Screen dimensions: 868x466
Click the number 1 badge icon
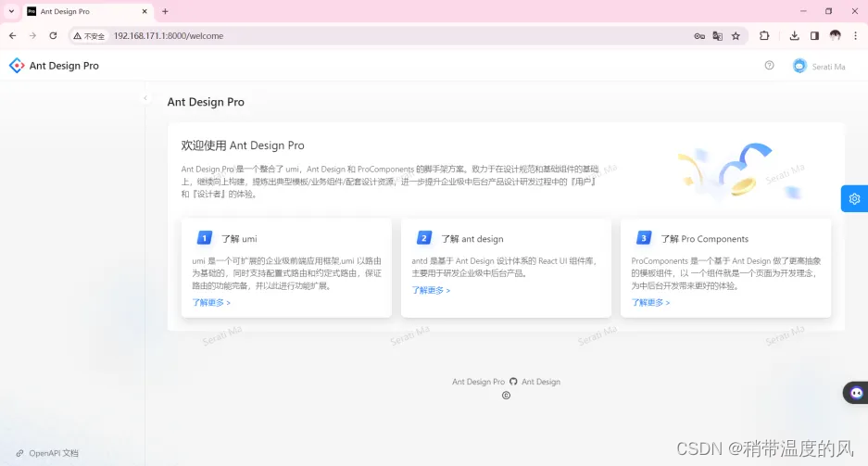[x=205, y=238]
